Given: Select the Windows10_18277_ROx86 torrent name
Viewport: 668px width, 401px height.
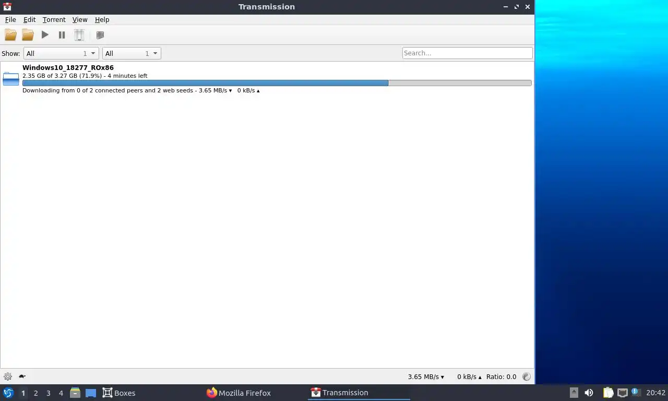Looking at the screenshot, I should (68, 67).
